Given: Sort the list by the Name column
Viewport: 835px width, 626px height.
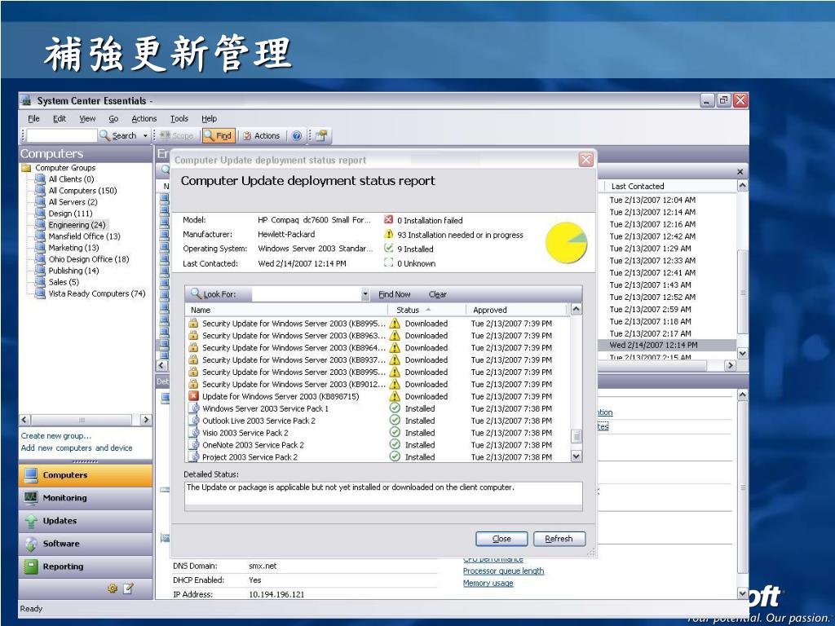Looking at the screenshot, I should [x=286, y=310].
